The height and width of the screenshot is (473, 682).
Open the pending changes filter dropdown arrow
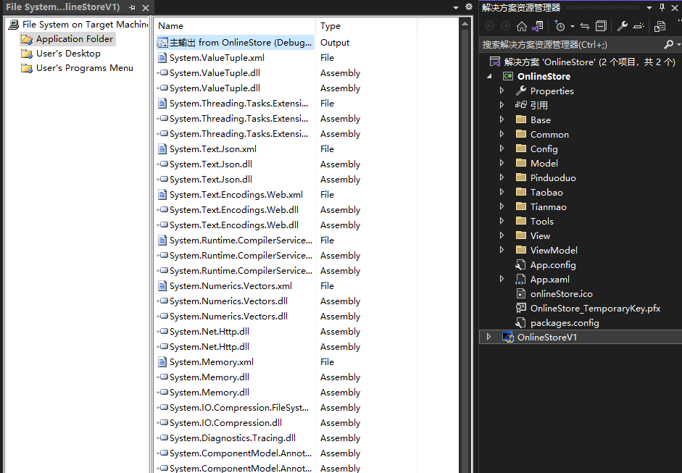572,26
